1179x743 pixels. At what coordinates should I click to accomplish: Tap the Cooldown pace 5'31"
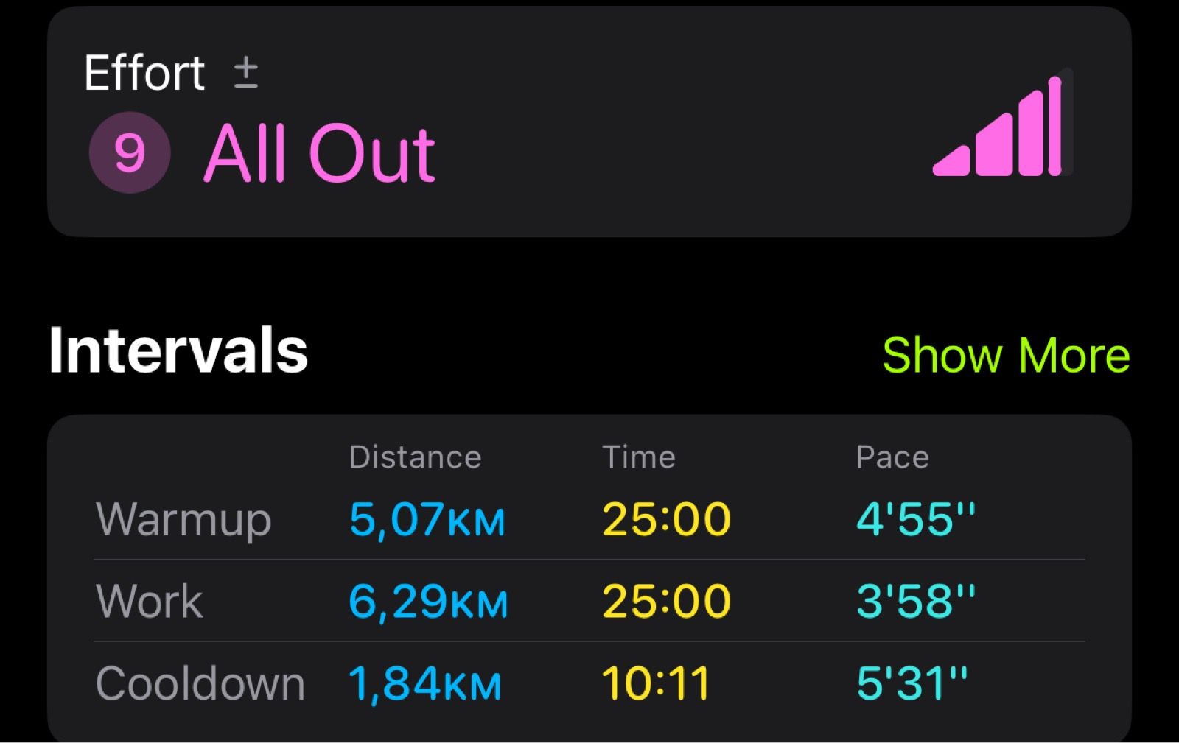pyautogui.click(x=911, y=683)
